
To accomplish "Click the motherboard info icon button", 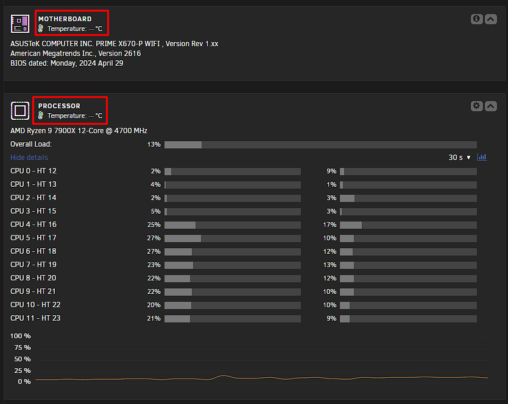I will [476, 19].
